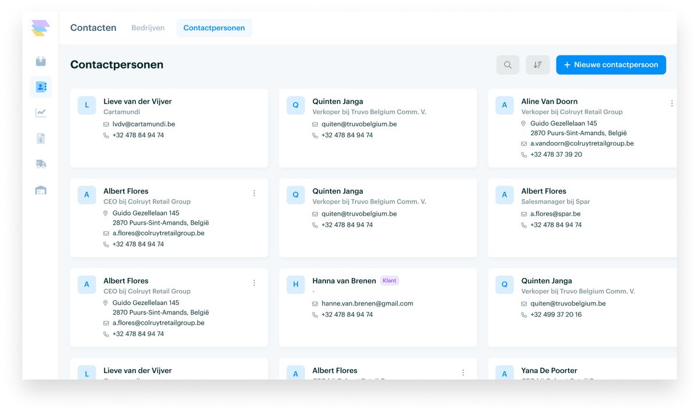The height and width of the screenshot is (414, 700).
Task: Click Guido Gezellelaan 145 on Aline's card
Action: pos(563,124)
